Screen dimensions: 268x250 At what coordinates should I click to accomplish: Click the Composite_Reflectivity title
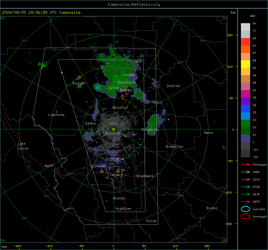point(134,4)
